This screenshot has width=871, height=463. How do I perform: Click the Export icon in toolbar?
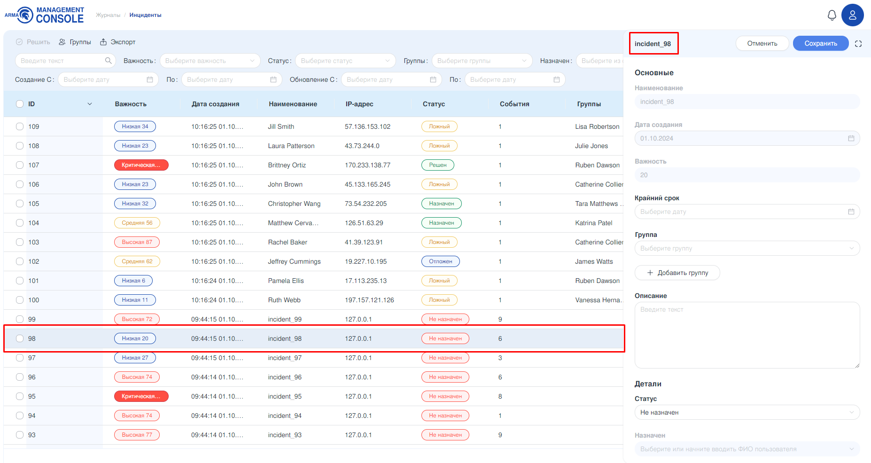click(x=103, y=42)
